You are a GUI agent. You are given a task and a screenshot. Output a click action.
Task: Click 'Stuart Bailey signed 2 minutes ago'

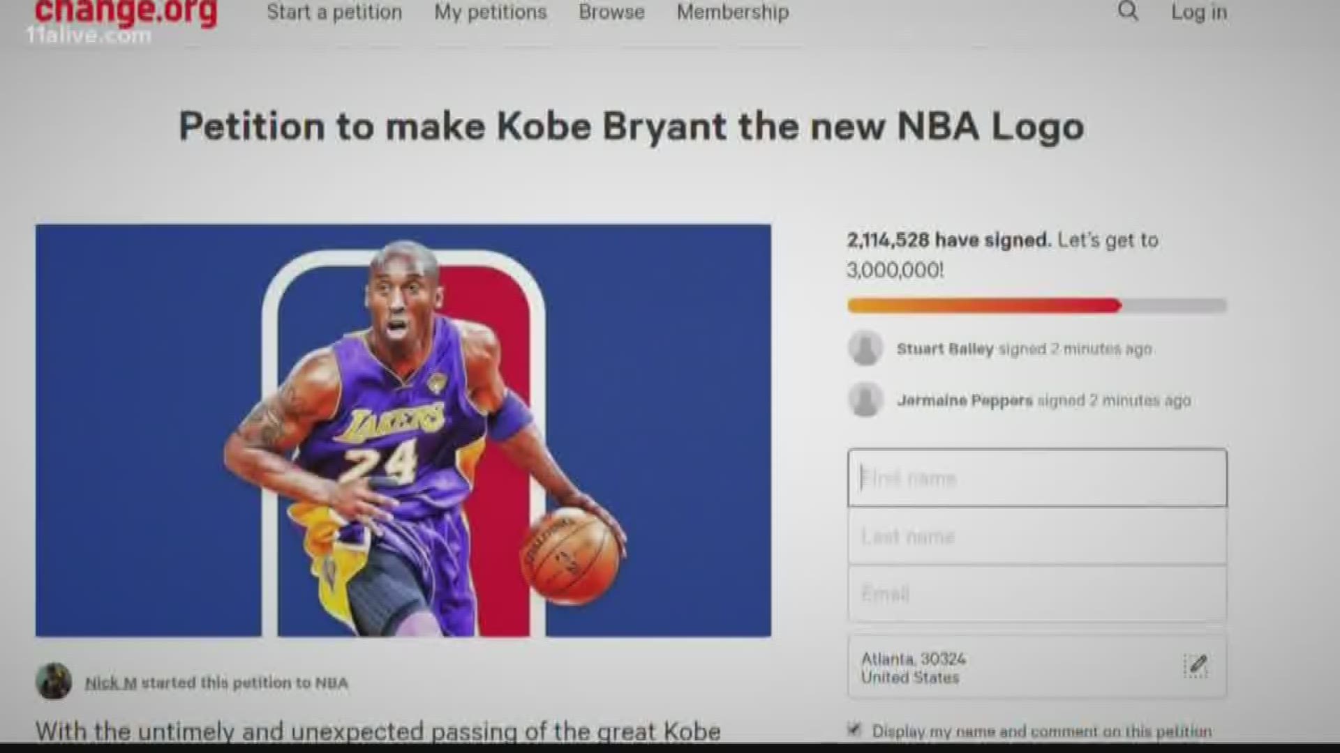[1024, 349]
